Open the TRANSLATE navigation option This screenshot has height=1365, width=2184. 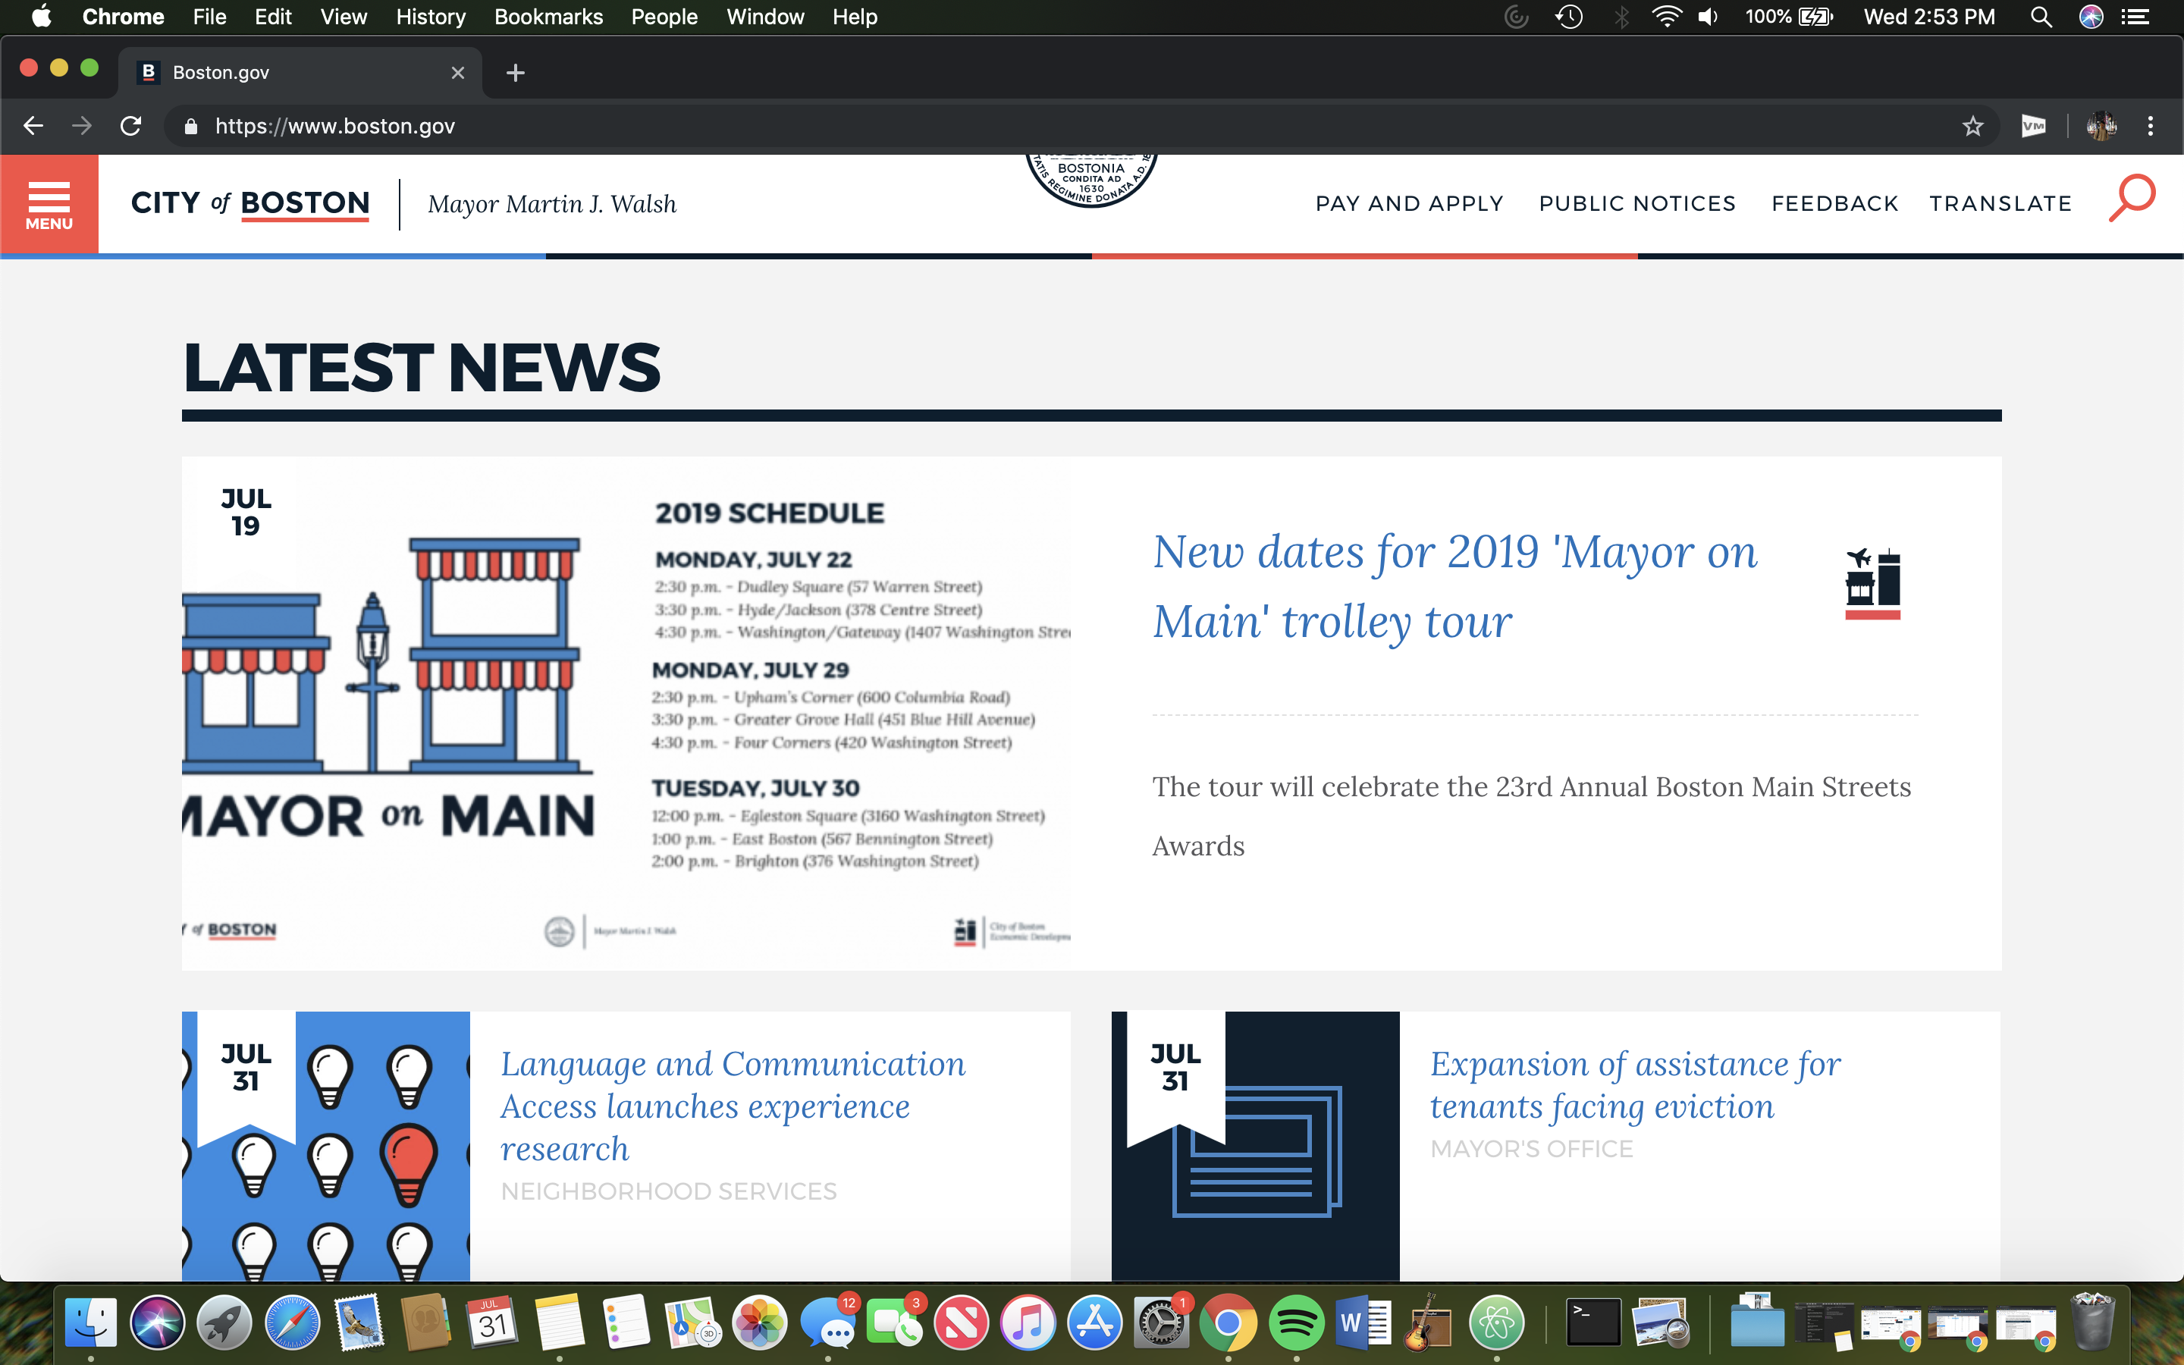tap(2000, 204)
